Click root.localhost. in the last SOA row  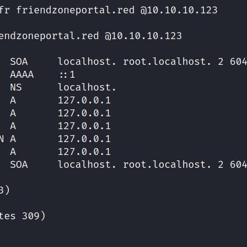167,164
